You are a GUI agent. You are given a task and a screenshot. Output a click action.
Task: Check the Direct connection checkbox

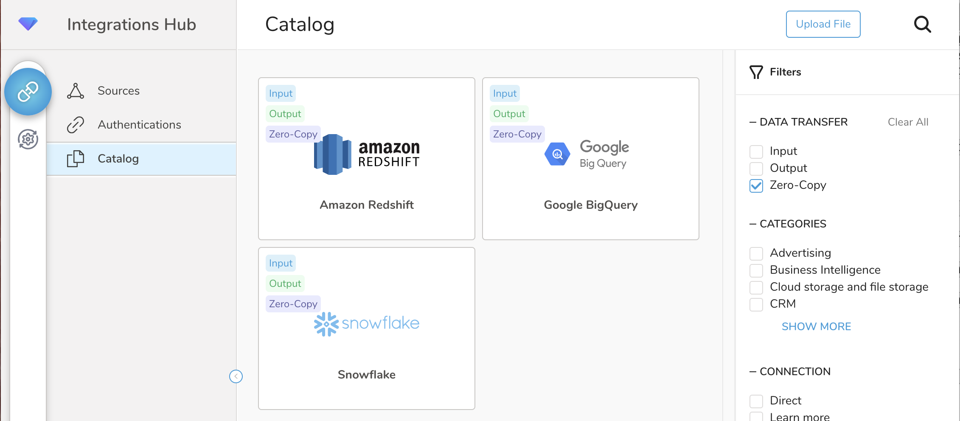pyautogui.click(x=756, y=401)
